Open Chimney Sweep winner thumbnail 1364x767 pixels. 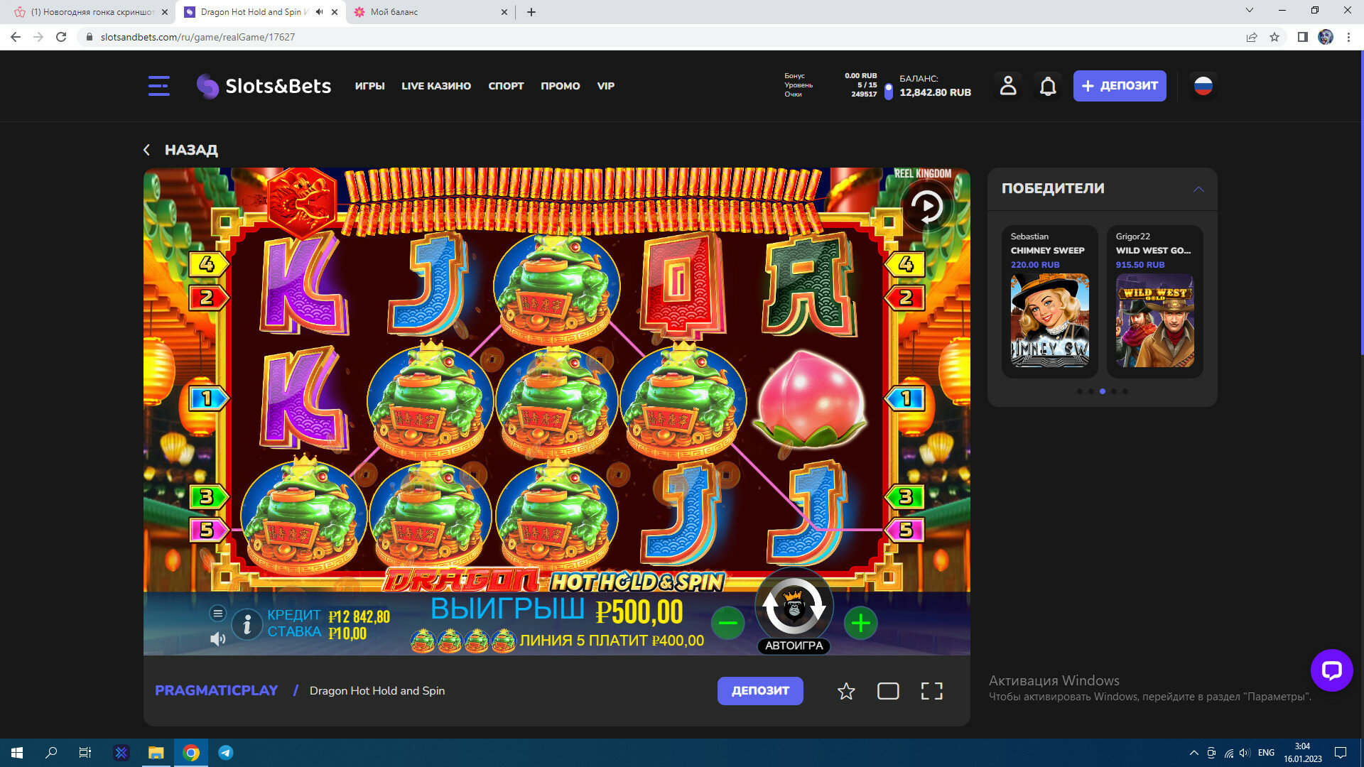[x=1049, y=320]
